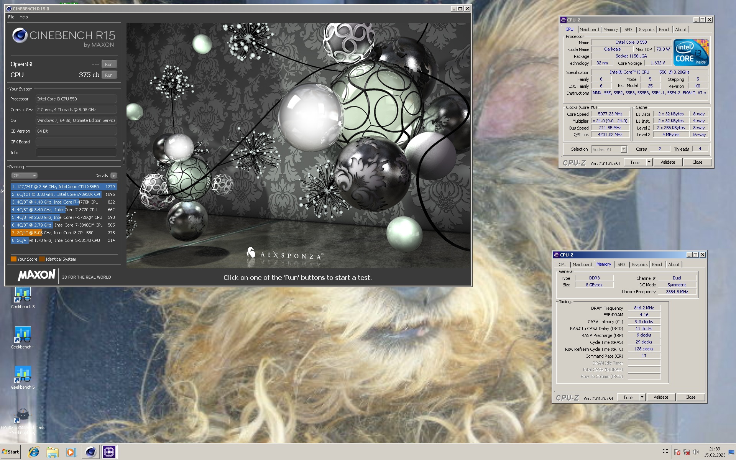Select ranking entry i7-3930K 1096
This screenshot has width=736, height=460.
[64, 194]
